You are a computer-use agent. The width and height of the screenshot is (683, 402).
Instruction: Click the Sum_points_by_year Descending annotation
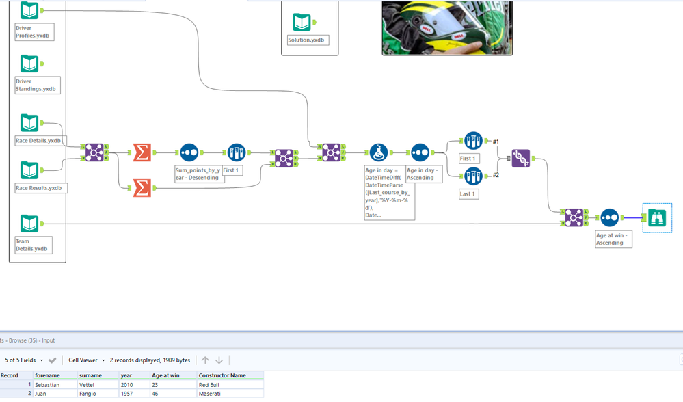click(200, 174)
